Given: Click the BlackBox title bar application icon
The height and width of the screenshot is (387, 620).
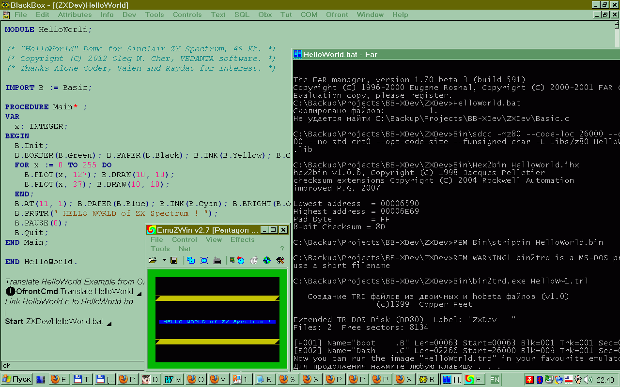Looking at the screenshot, I should click(5, 5).
